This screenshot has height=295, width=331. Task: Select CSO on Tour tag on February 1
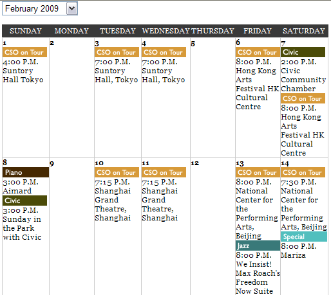[24, 52]
